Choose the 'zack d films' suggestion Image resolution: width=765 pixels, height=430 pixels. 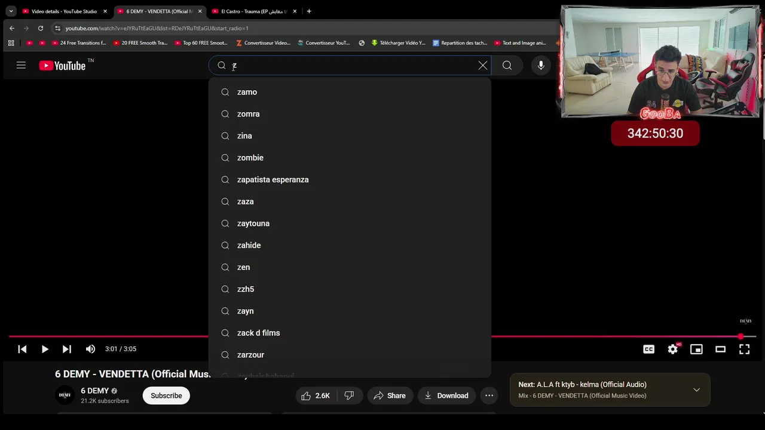point(350,333)
